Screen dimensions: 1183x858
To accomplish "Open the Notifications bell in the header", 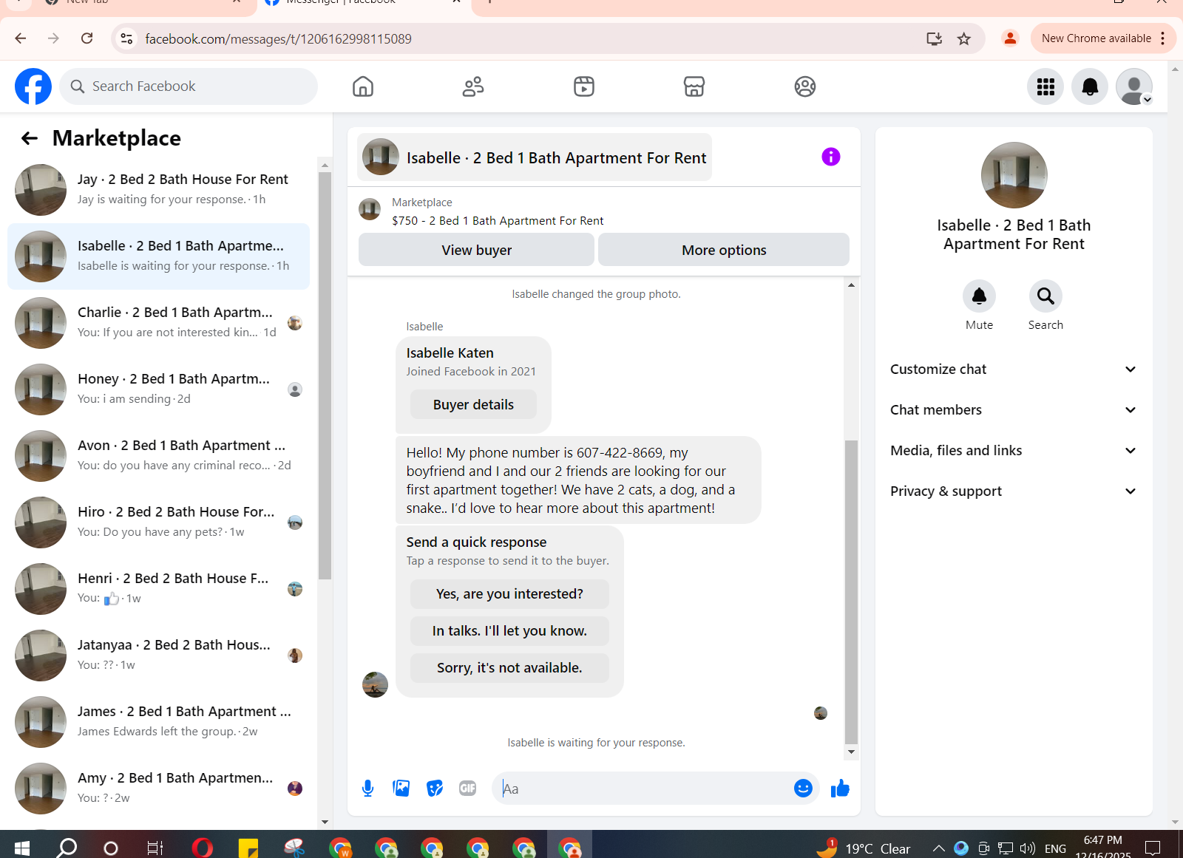I will (1090, 86).
